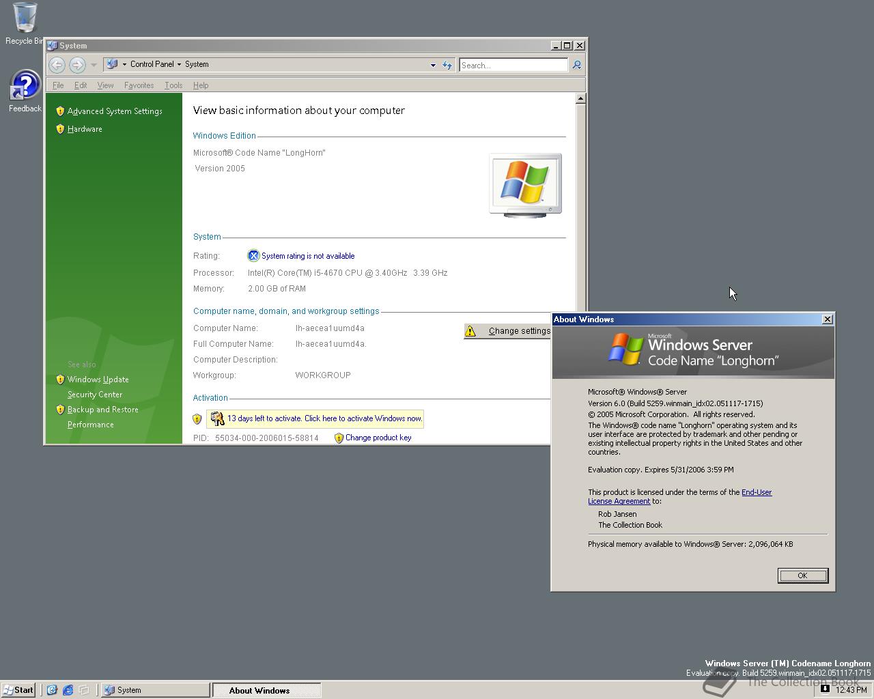The width and height of the screenshot is (874, 699).
Task: Click OK in About Windows dialog
Action: click(x=803, y=575)
